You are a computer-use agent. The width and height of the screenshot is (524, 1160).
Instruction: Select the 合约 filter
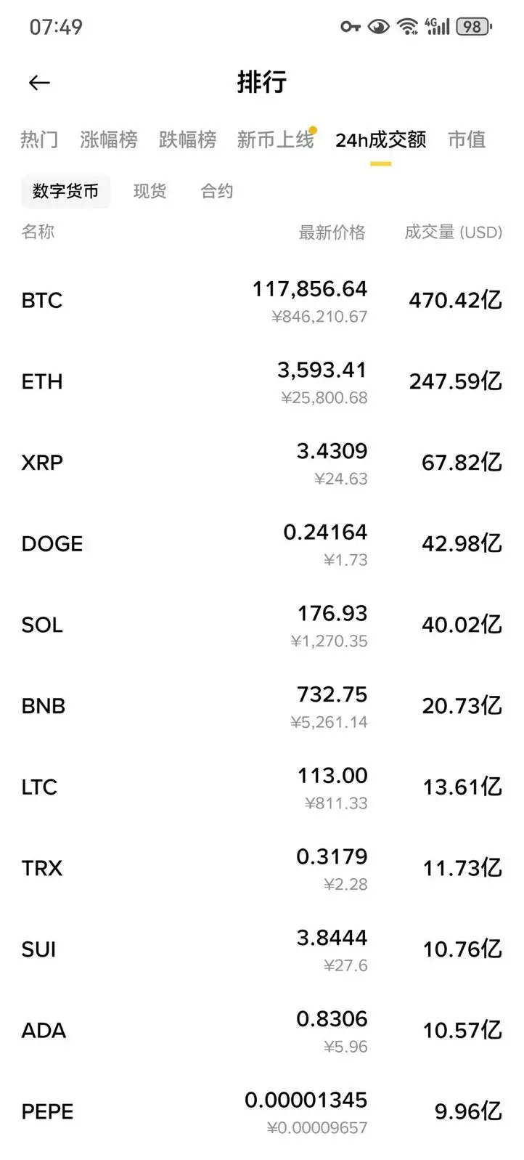coord(217,191)
